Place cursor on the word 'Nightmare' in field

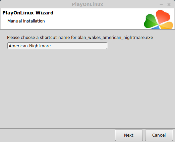(x=40, y=46)
